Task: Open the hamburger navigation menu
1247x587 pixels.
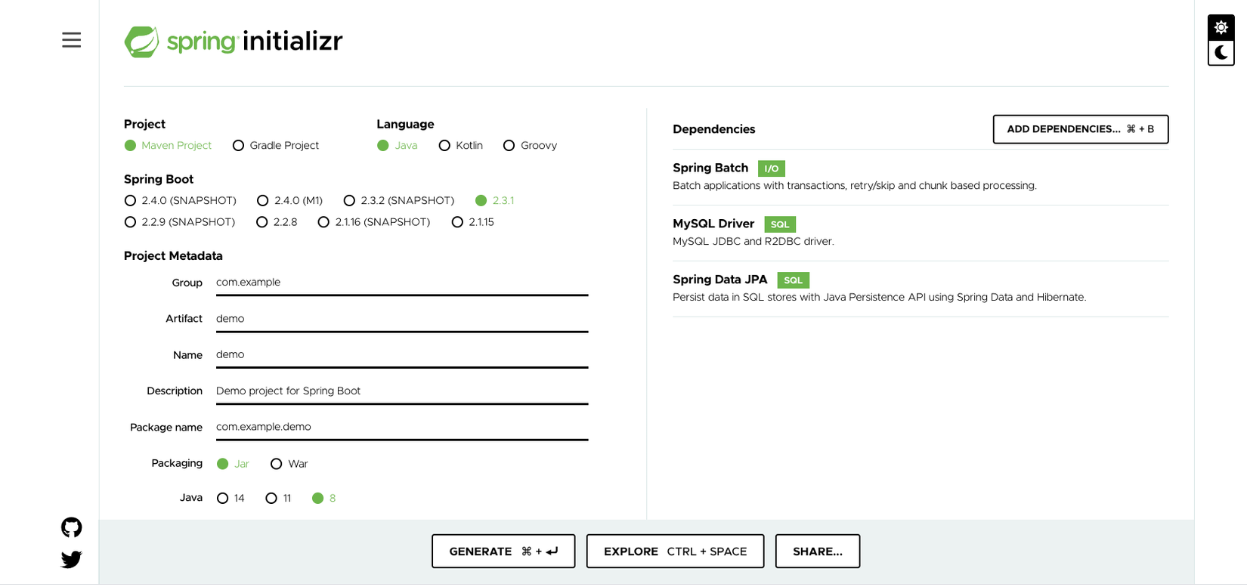Action: [x=71, y=40]
